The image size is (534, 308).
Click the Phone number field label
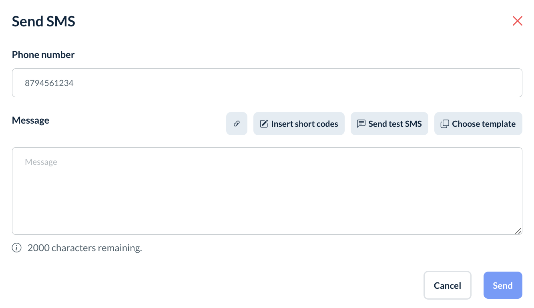[43, 55]
